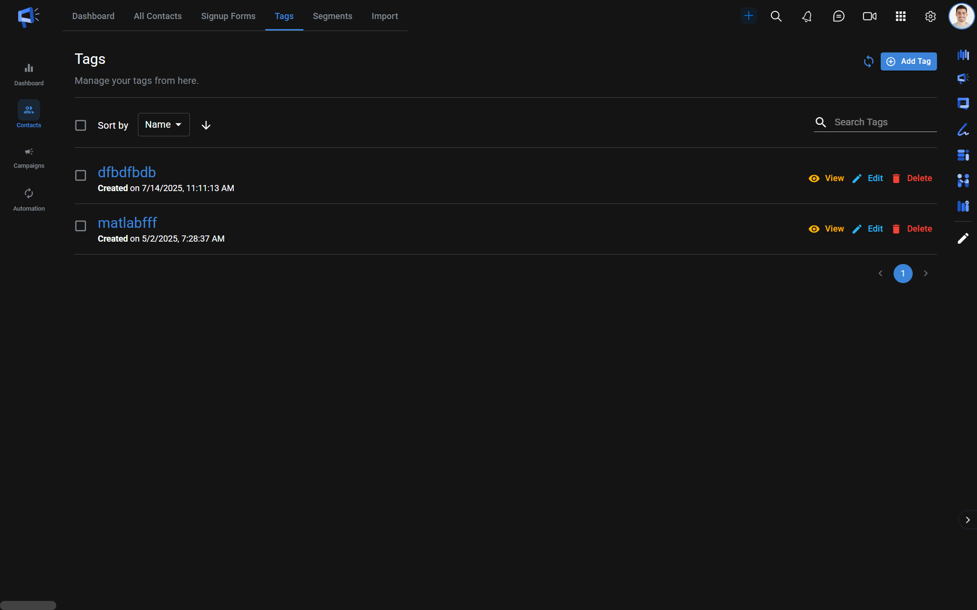This screenshot has height=610, width=977.
Task: Go to next page arrow
Action: point(925,274)
